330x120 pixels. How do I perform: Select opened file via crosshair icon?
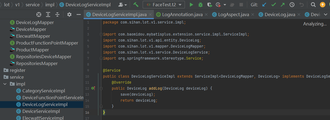coord(39,14)
